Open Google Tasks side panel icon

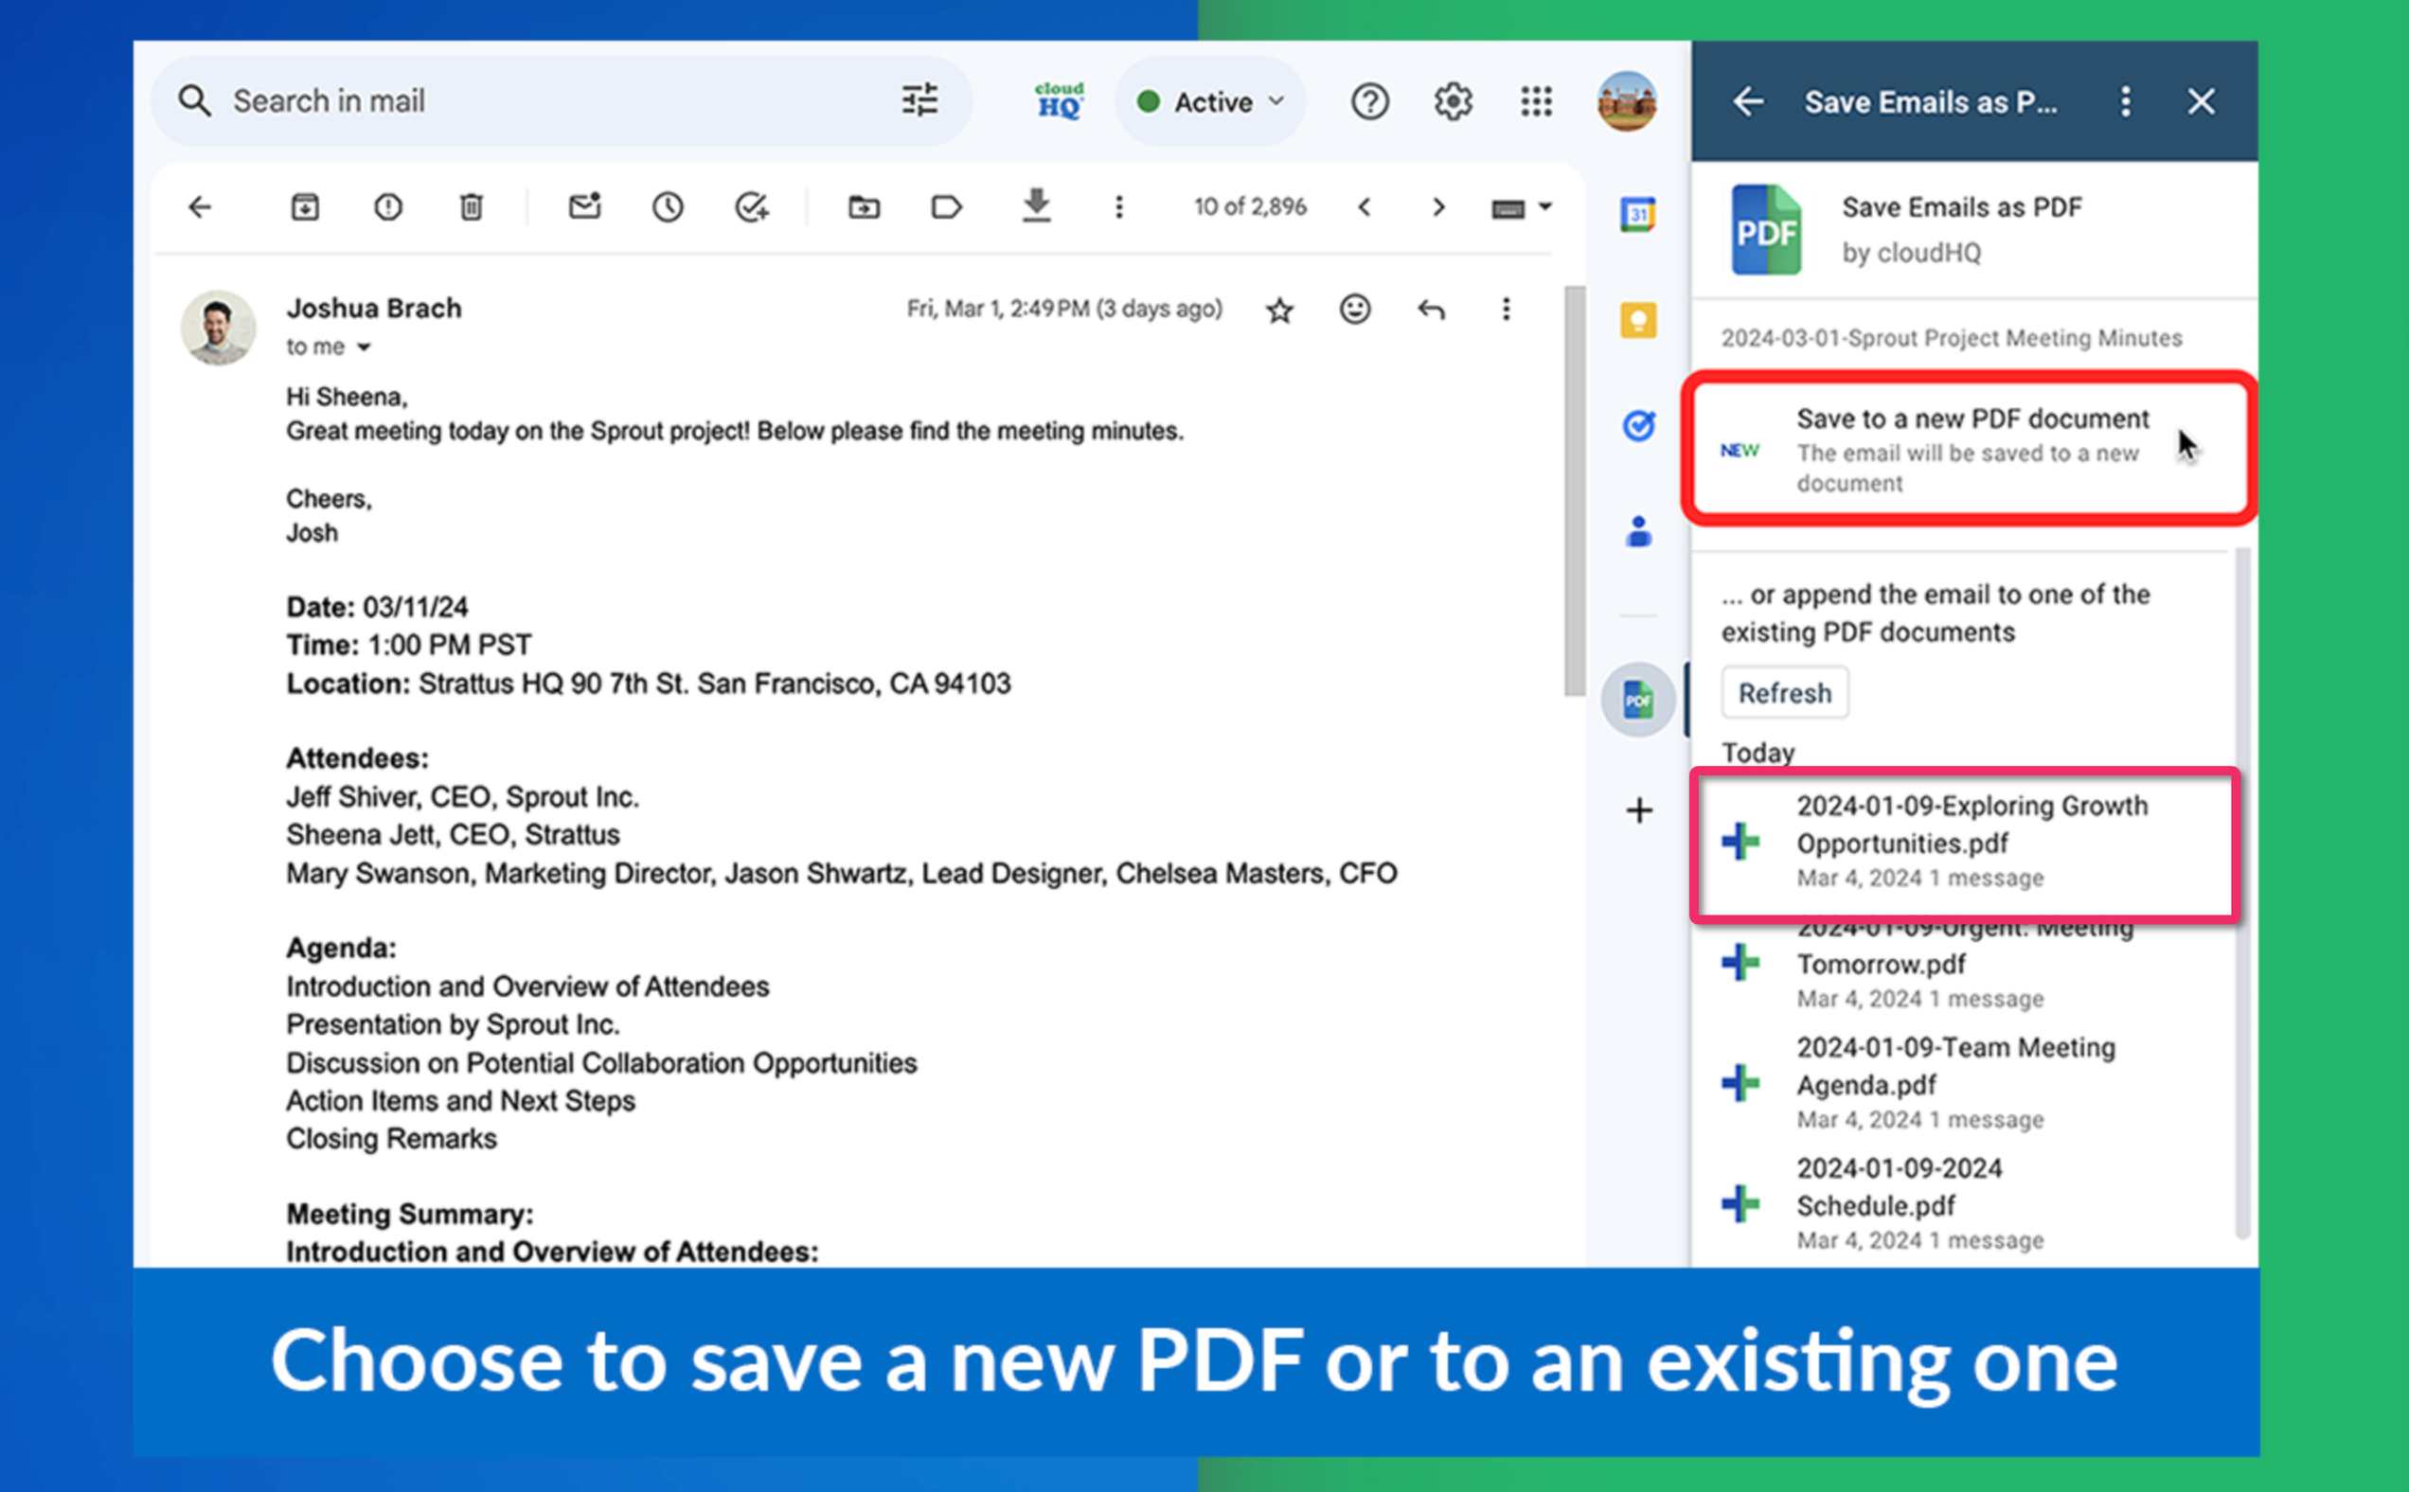tap(1638, 426)
